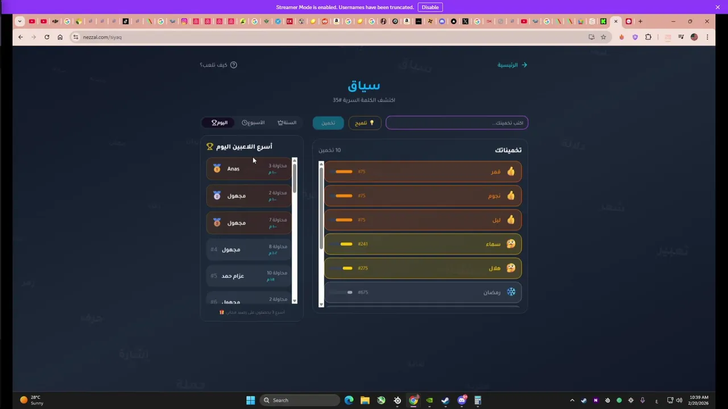Open Microsoft Edge from the taskbar

point(349,400)
